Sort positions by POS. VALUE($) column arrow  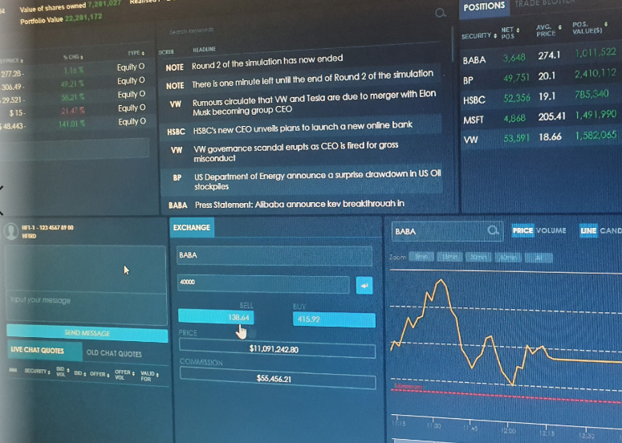(x=606, y=24)
